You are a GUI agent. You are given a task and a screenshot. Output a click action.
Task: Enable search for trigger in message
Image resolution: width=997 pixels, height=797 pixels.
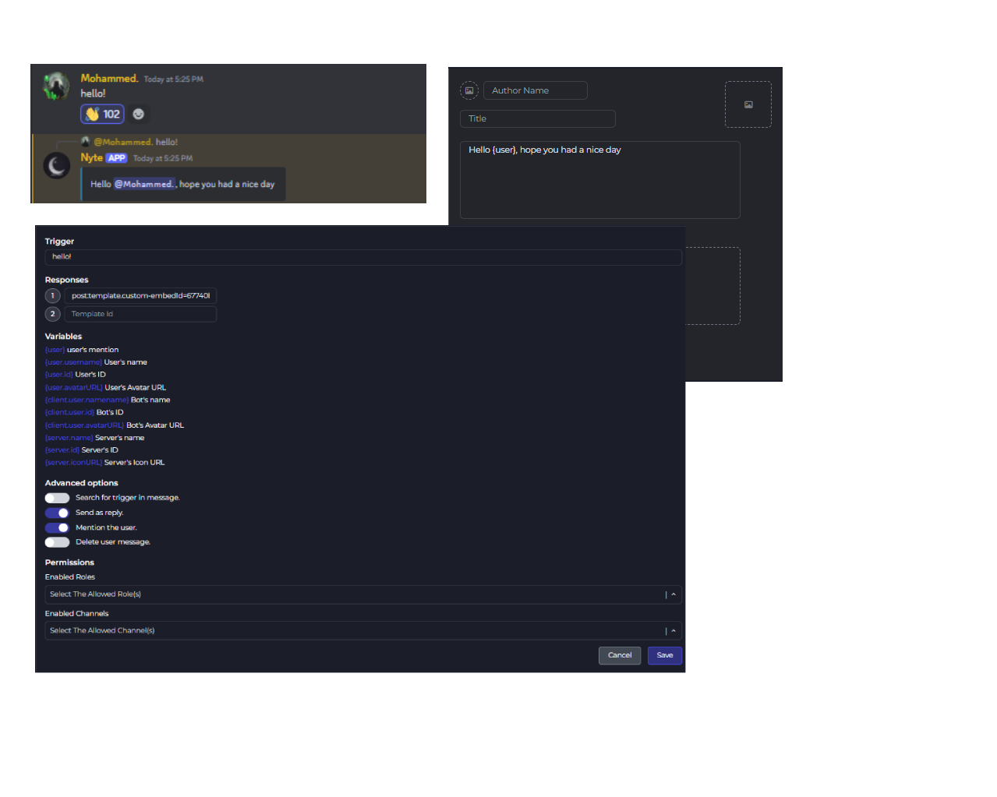(57, 497)
